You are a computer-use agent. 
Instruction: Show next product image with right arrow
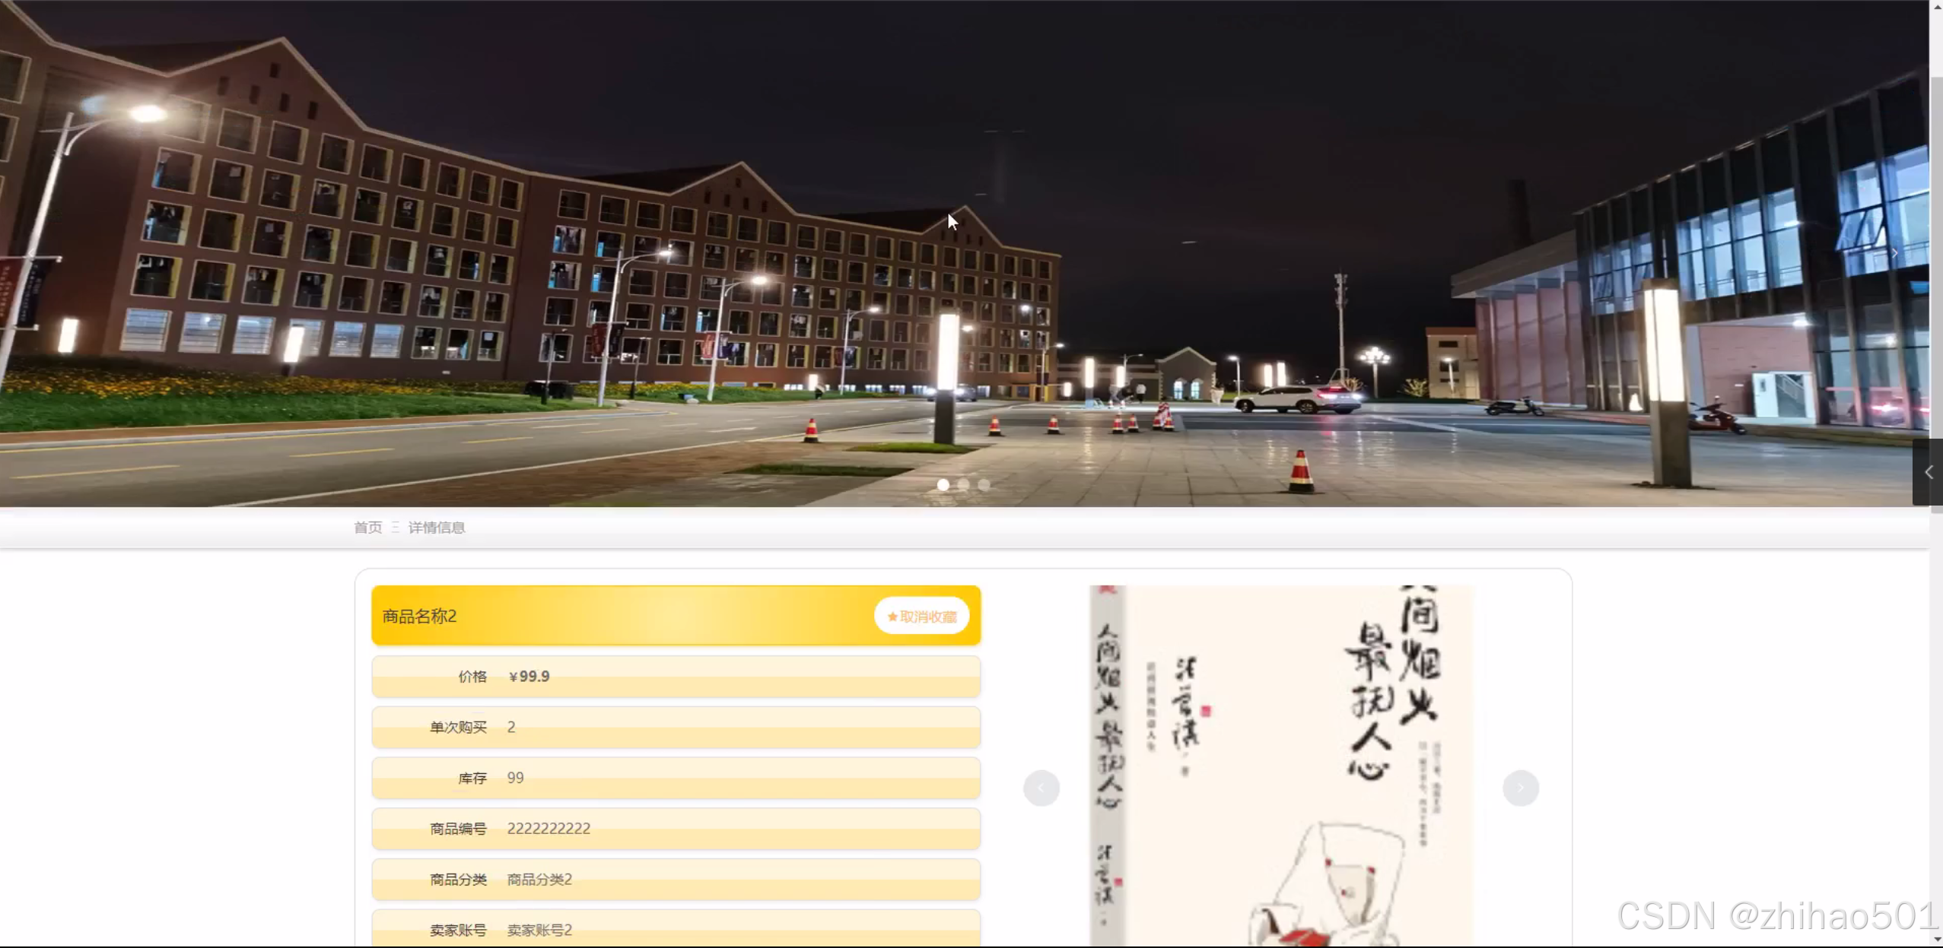(1521, 788)
